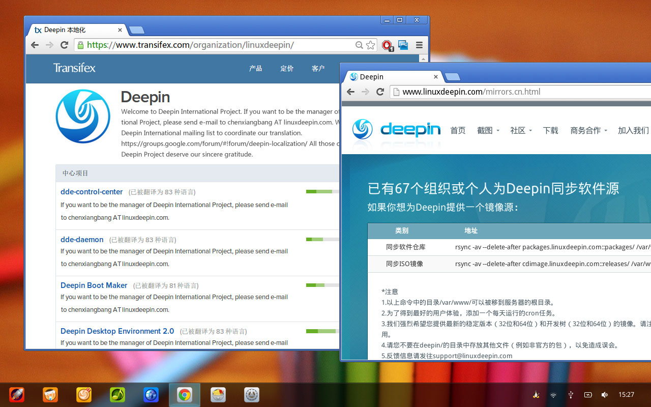The height and width of the screenshot is (407, 651).
Task: Open the file manager drawer icon in dock
Action: [218, 394]
